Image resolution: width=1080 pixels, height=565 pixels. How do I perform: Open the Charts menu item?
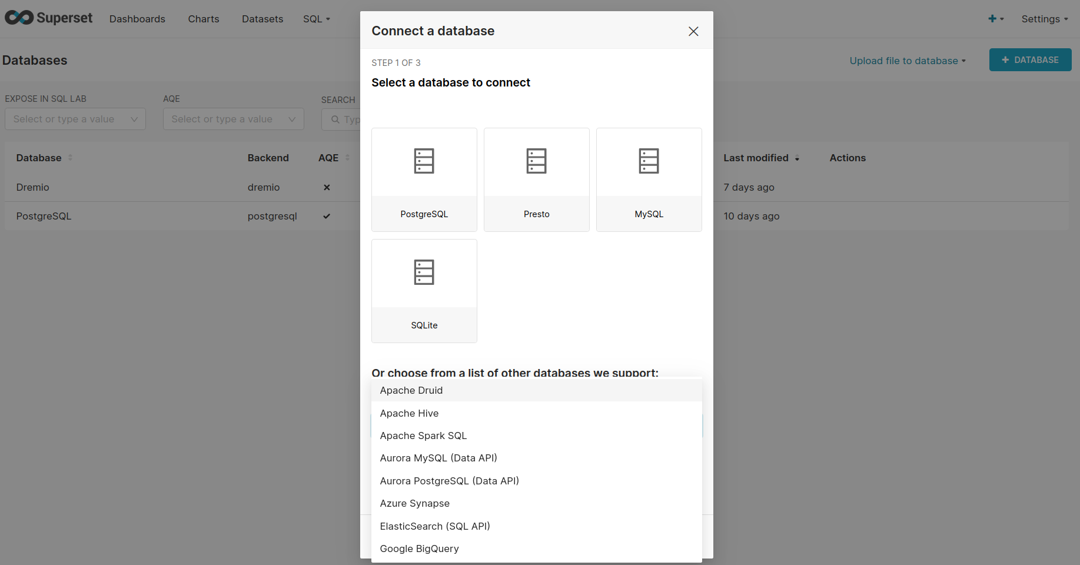pos(204,19)
